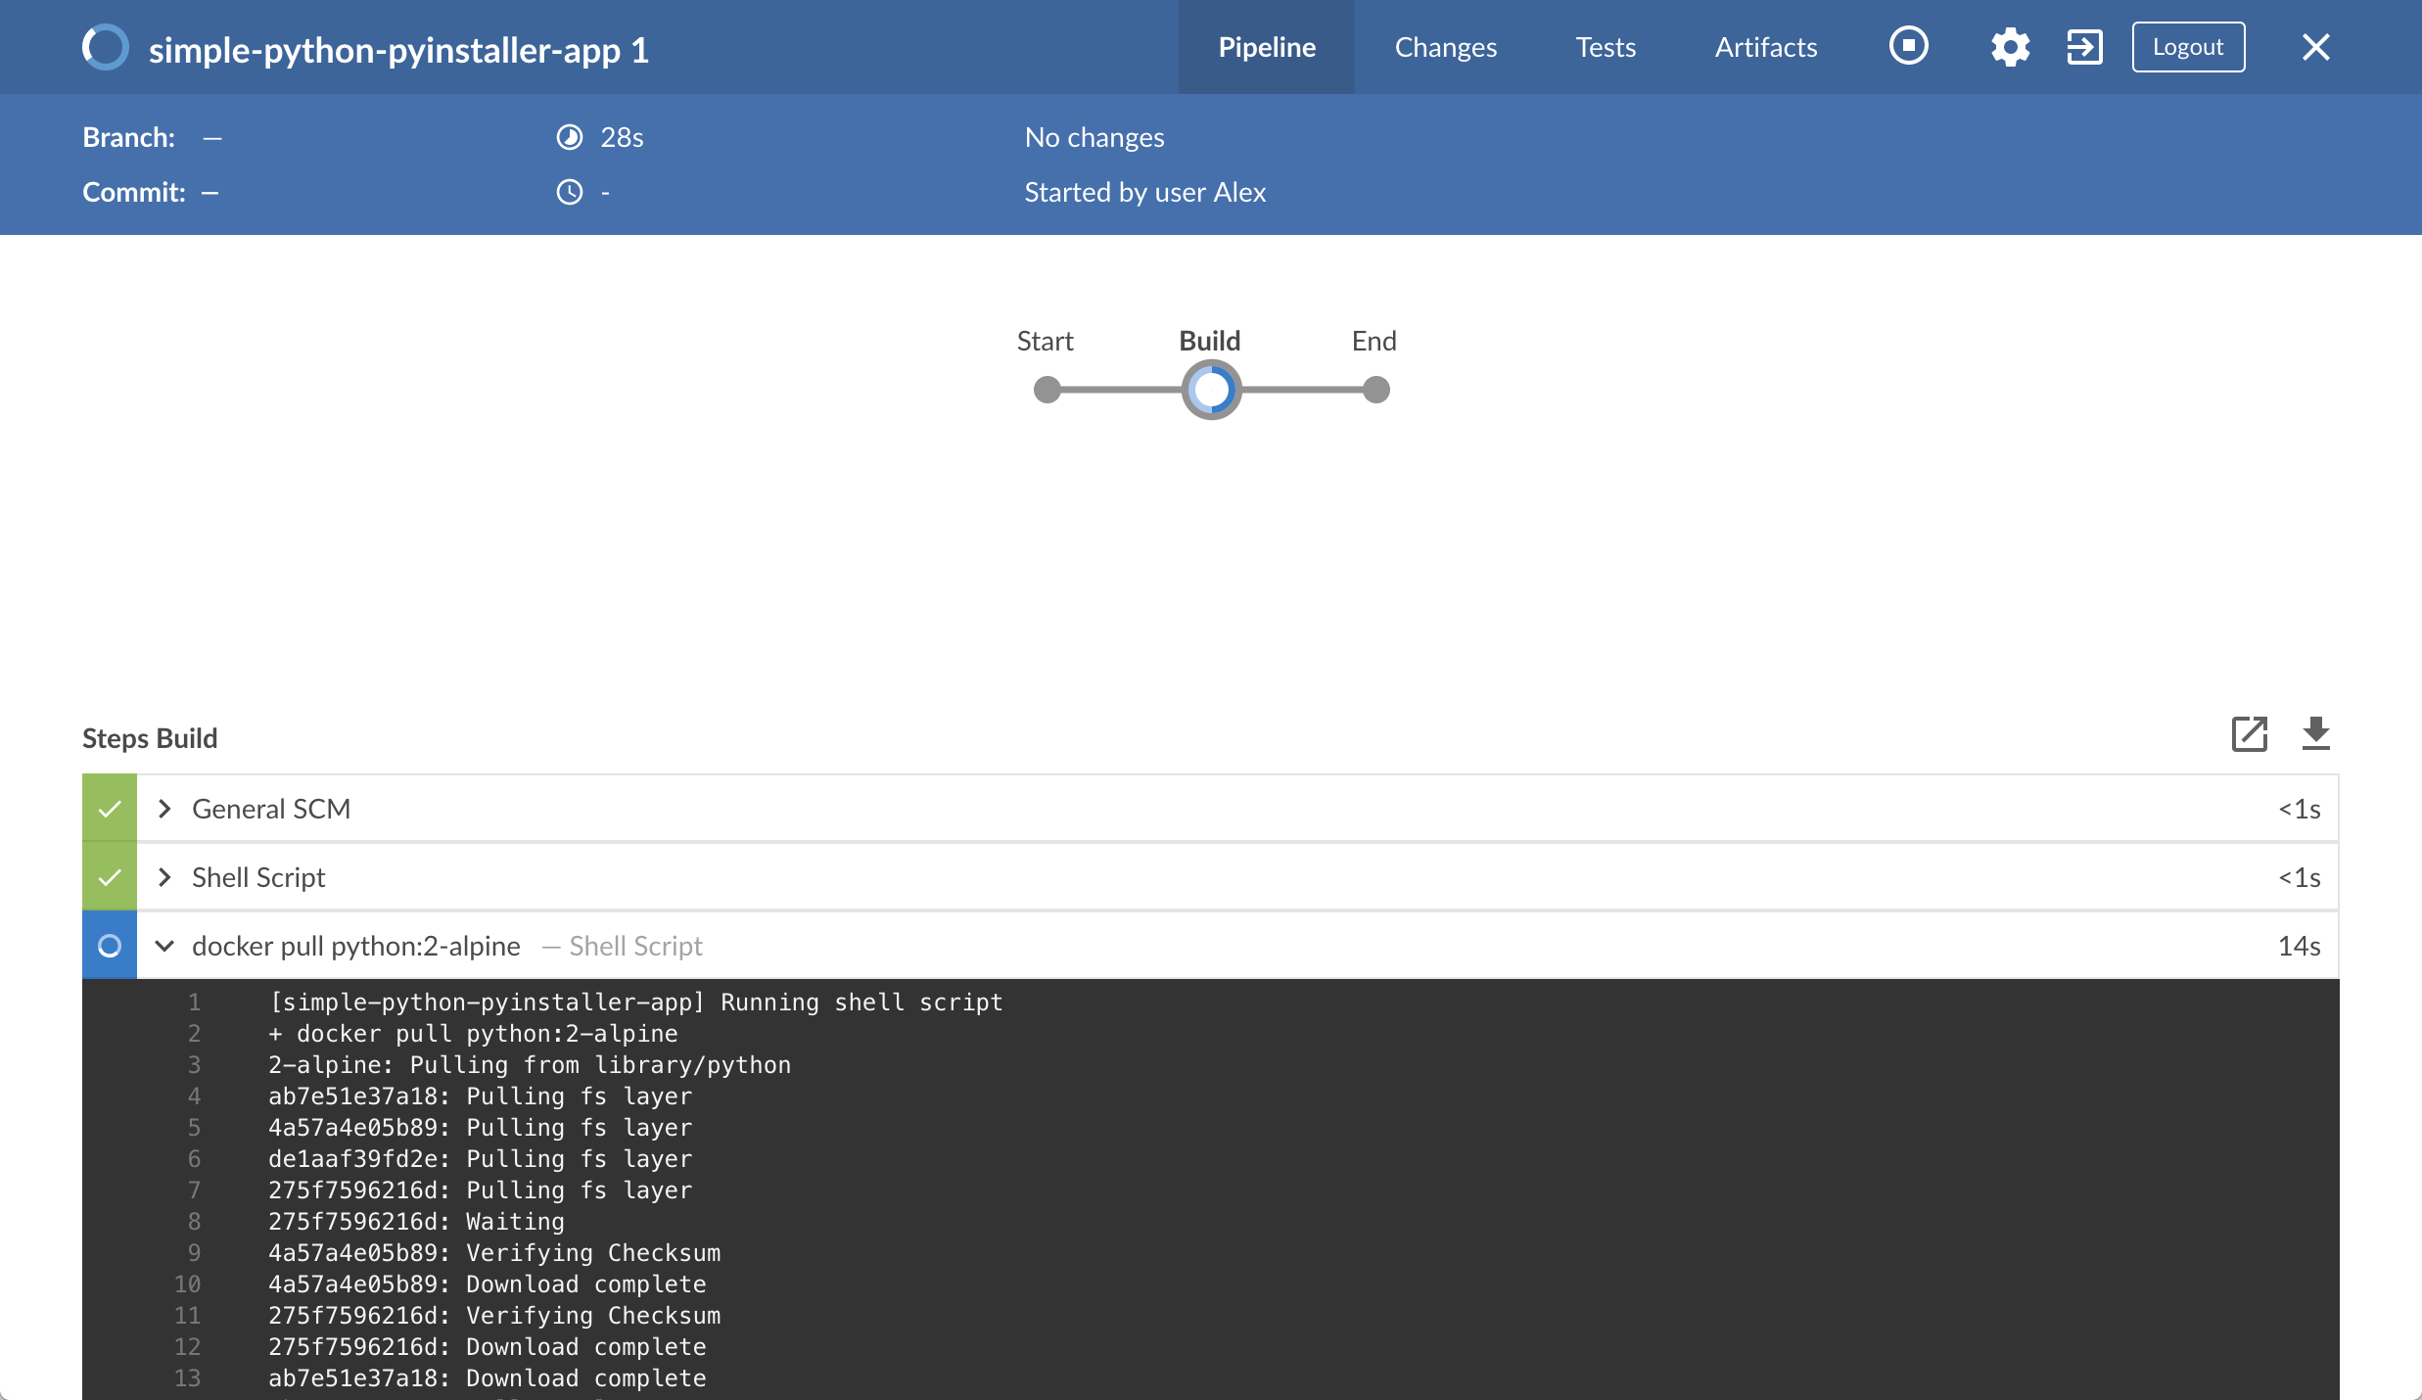
Task: Switch to the Changes tab
Action: (1444, 45)
